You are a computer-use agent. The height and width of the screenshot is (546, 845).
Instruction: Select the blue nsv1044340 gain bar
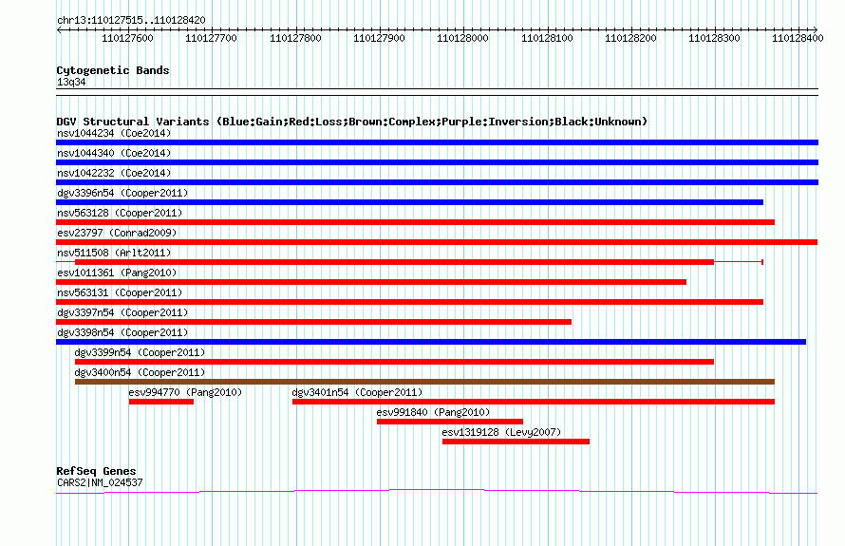(x=437, y=162)
